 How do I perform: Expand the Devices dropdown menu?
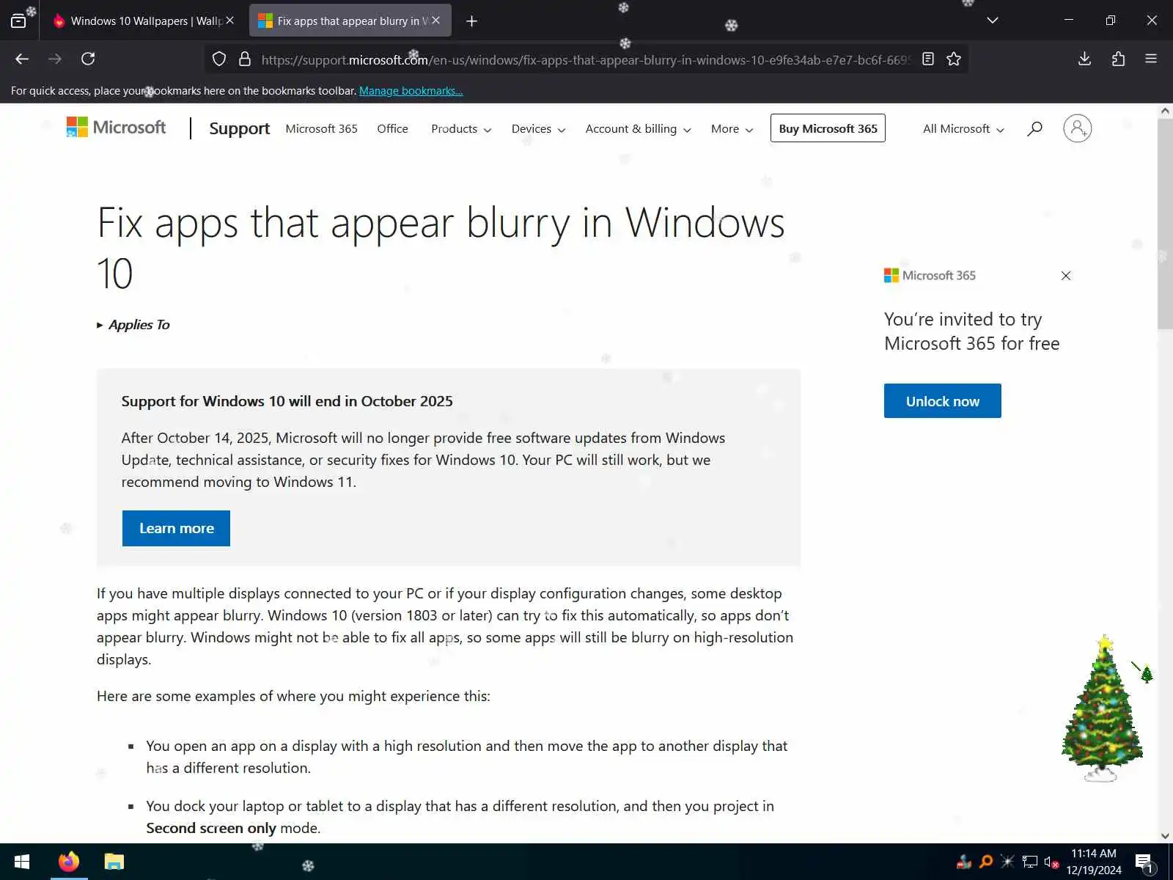tap(538, 128)
